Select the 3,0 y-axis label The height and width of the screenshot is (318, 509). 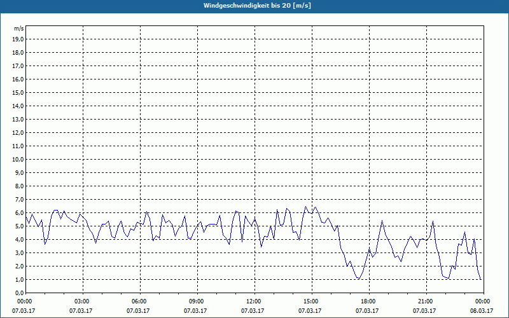(19, 252)
